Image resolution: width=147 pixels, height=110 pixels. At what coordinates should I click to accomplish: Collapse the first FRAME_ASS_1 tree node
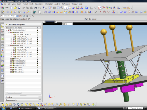click(x=9, y=32)
